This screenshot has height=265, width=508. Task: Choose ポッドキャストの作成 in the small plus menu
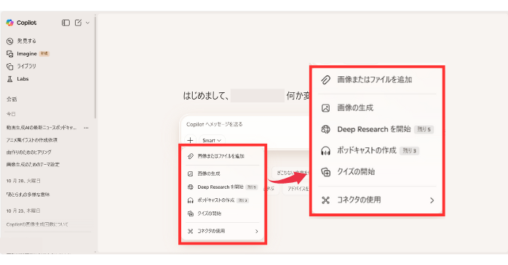[223, 200]
